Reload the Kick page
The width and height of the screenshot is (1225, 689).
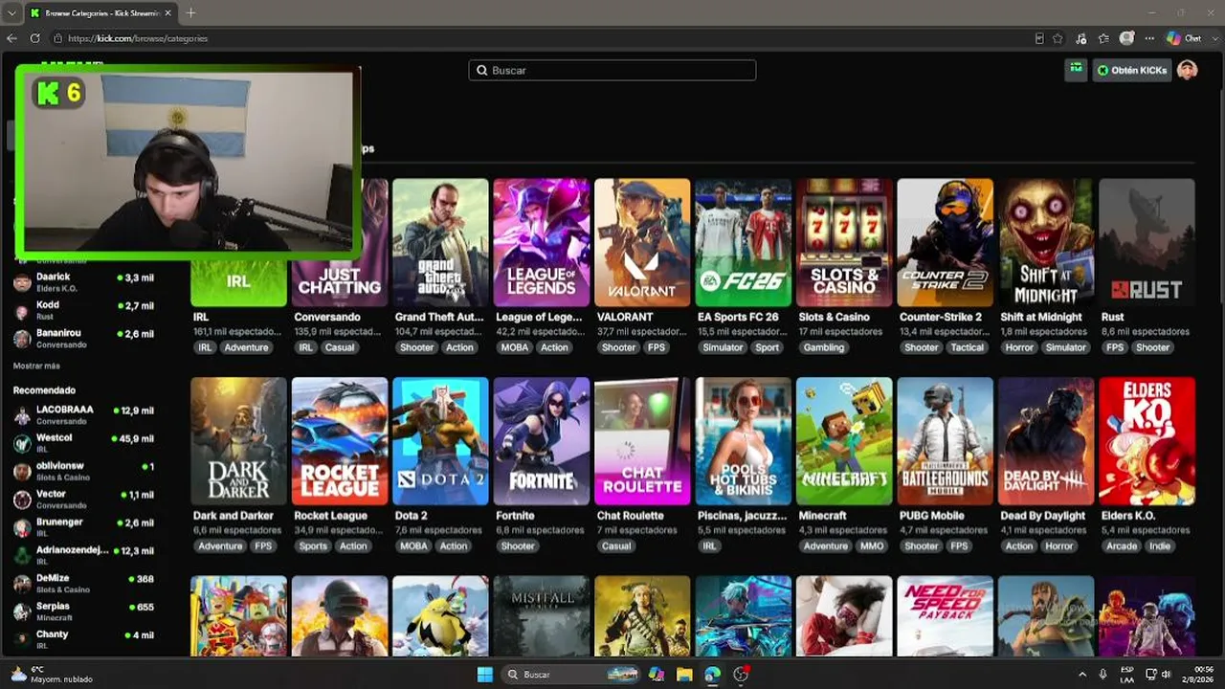click(34, 38)
